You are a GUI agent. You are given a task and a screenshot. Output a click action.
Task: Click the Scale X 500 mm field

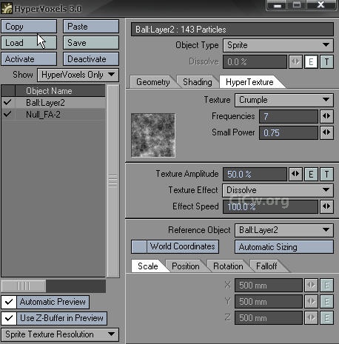269,286
